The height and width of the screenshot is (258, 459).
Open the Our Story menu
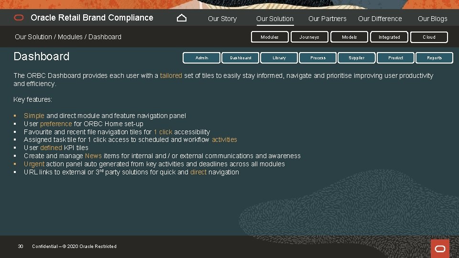click(222, 19)
